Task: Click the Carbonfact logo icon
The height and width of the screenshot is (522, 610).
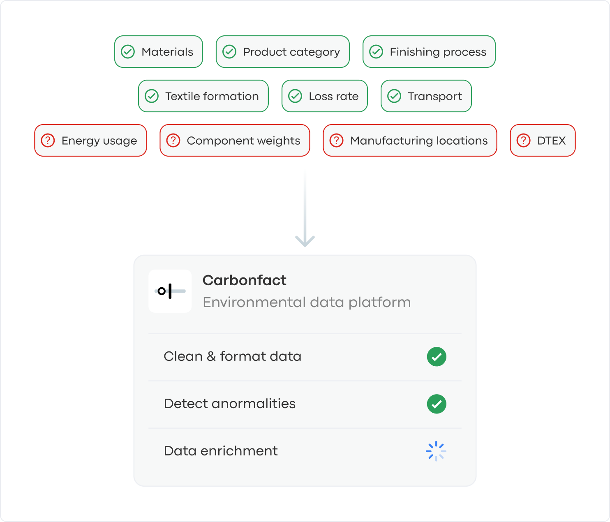Action: 170,291
